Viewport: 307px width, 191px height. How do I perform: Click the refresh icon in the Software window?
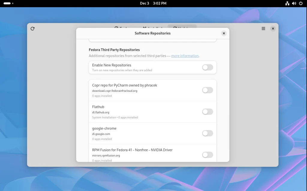point(32,28)
